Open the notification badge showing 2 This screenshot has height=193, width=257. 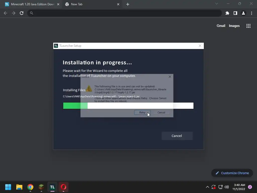click(x=250, y=187)
